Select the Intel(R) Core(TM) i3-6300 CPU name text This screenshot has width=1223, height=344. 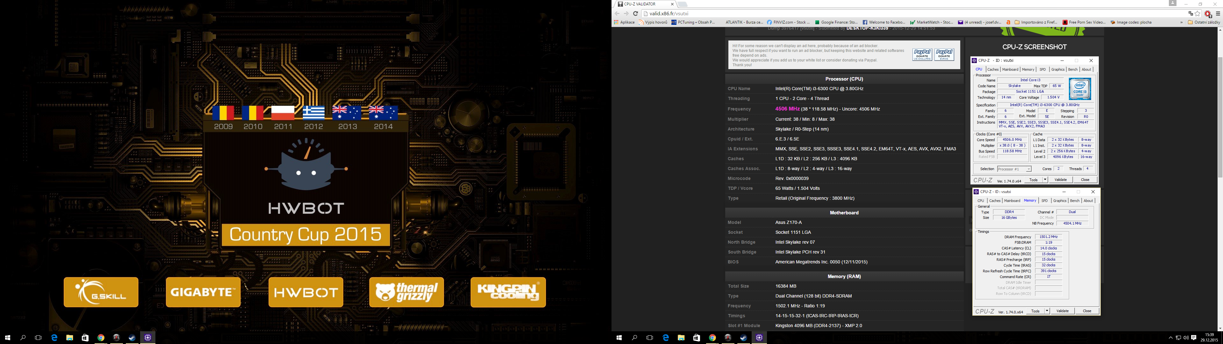[819, 89]
